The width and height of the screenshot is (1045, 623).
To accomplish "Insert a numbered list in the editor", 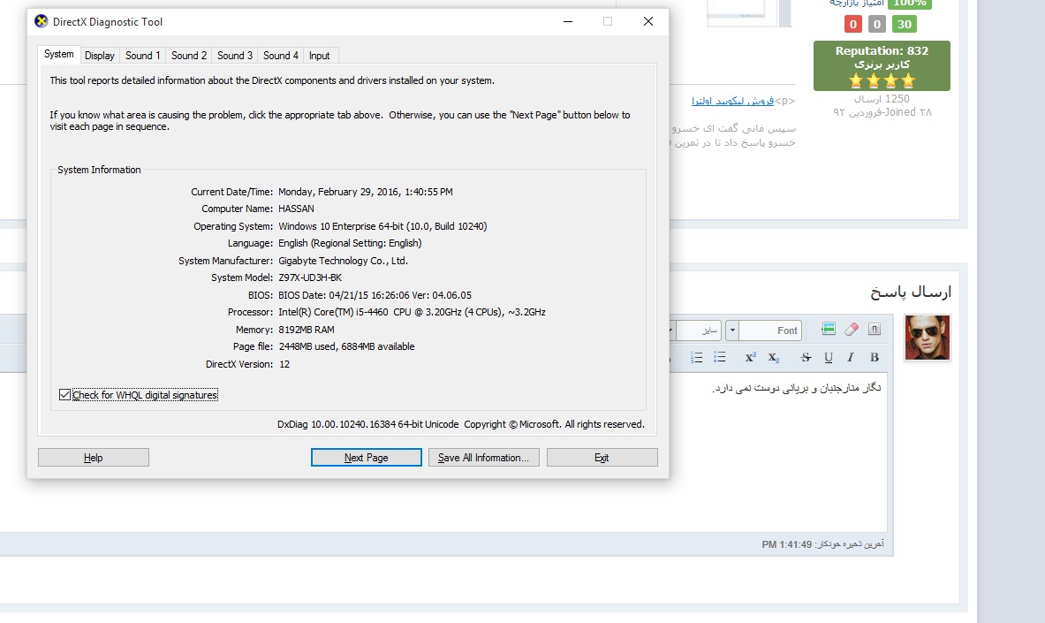I will pyautogui.click(x=697, y=357).
